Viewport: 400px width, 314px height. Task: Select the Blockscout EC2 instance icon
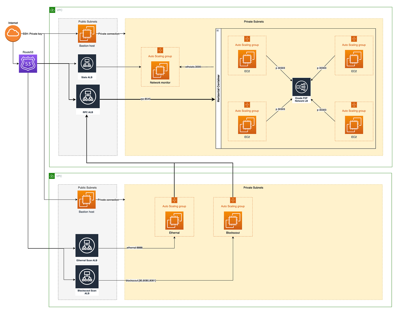233,221
